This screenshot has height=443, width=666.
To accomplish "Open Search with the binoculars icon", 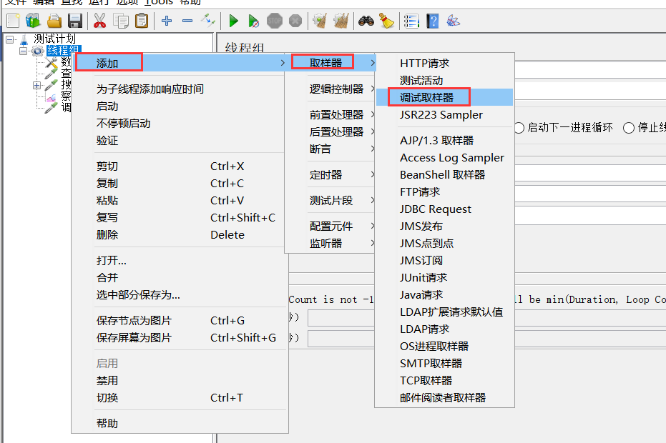I will pyautogui.click(x=366, y=21).
